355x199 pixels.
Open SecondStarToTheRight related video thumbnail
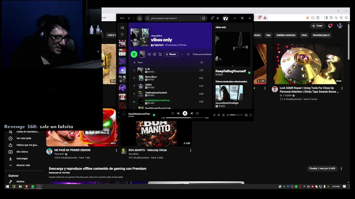click(229, 93)
